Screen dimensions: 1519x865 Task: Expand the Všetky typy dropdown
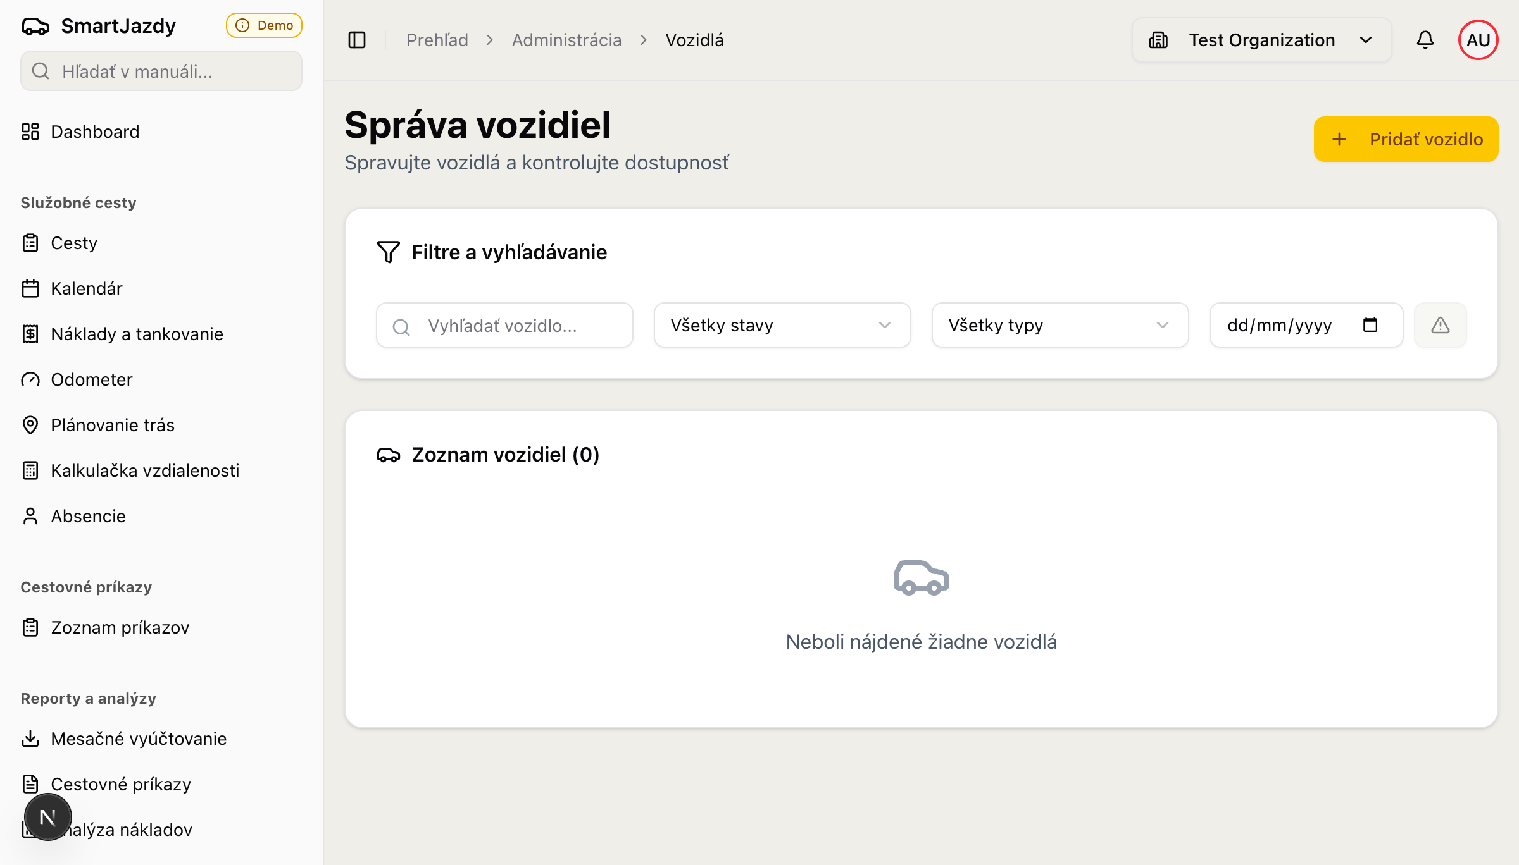click(x=1060, y=325)
